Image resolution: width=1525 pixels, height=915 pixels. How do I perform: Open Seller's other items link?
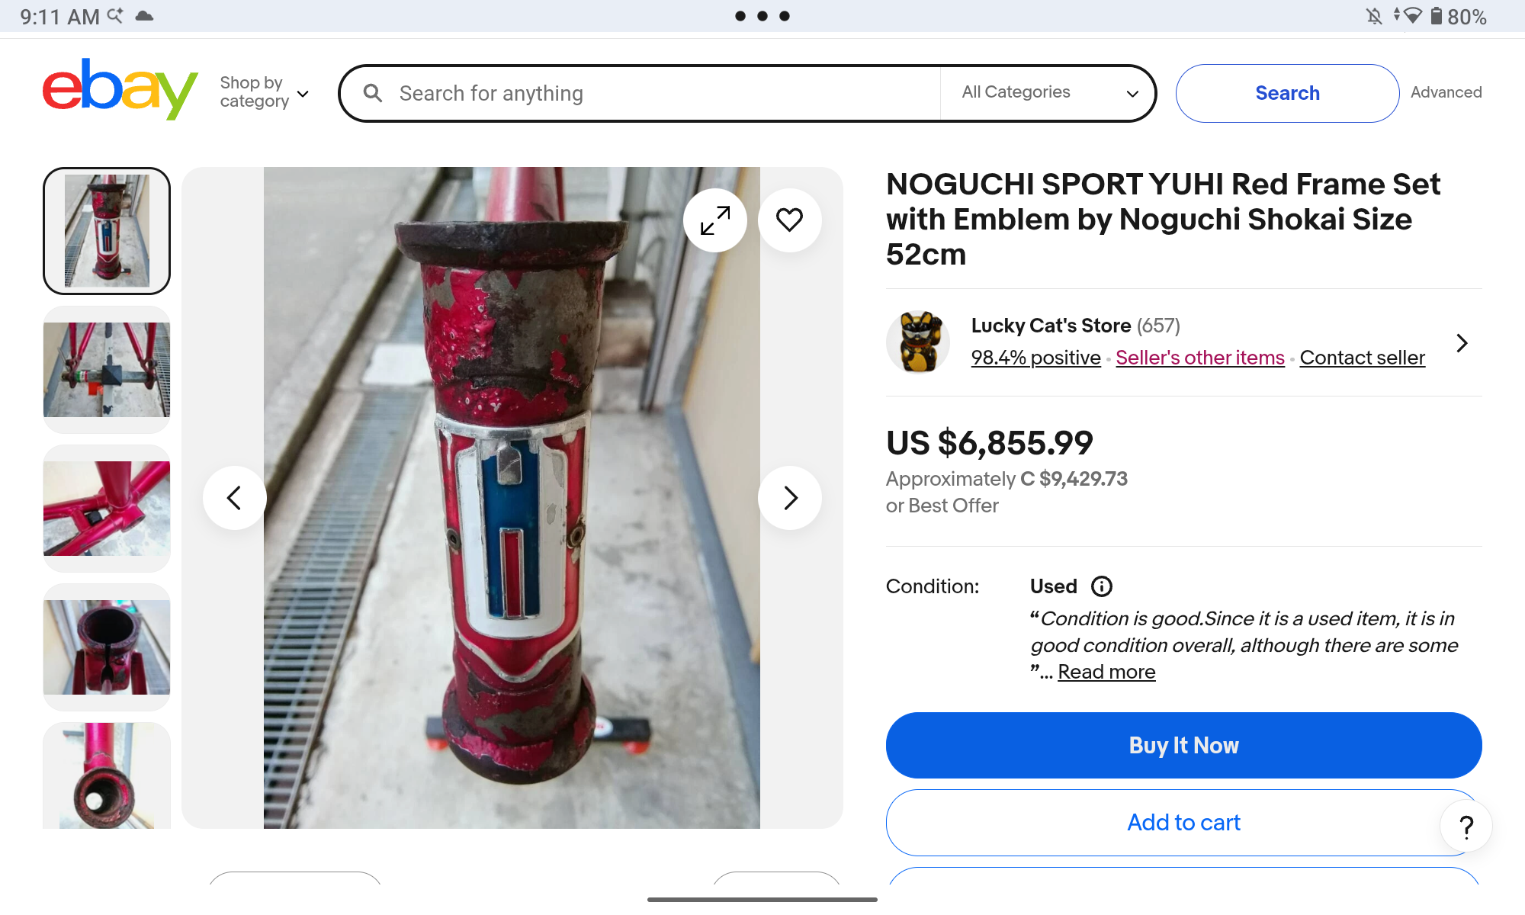click(x=1199, y=358)
